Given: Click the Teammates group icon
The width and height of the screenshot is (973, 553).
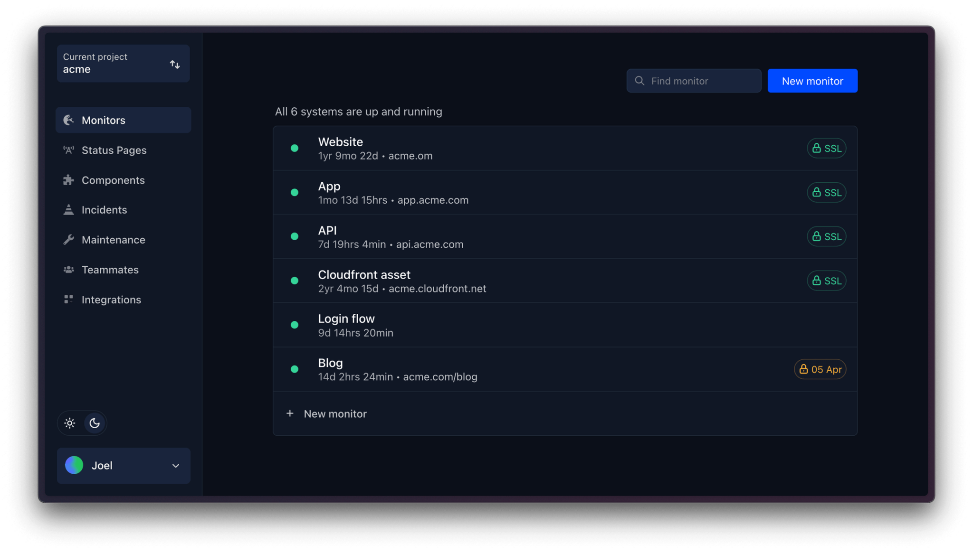Looking at the screenshot, I should click(x=68, y=269).
